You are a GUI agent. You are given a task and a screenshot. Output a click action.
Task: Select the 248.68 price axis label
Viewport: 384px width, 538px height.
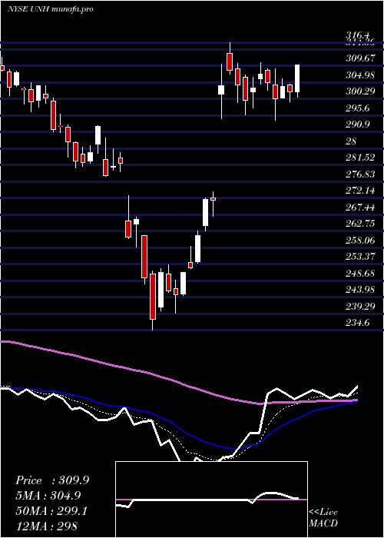point(360,274)
